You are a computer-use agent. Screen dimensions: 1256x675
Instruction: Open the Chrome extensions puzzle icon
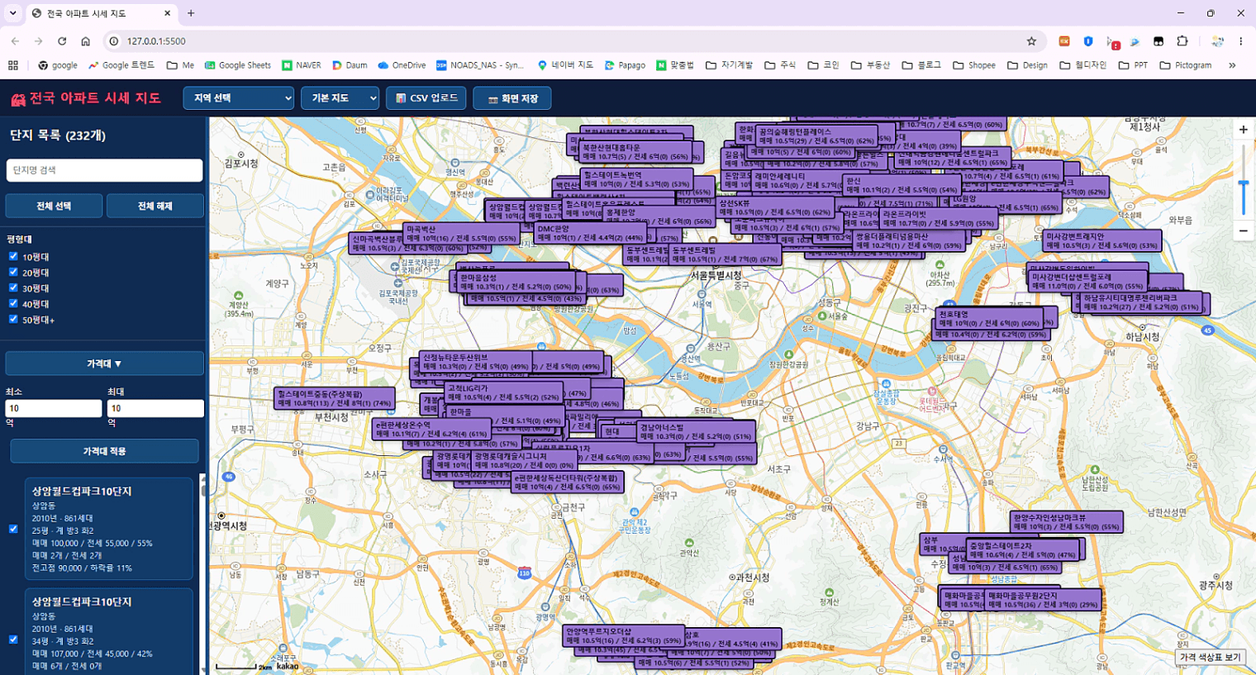[x=1182, y=41]
